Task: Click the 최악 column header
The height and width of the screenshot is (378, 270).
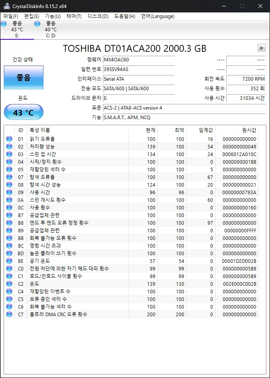Action: [x=172, y=130]
